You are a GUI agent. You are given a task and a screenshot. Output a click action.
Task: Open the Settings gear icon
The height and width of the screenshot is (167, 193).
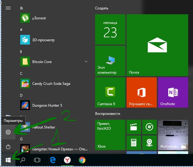pyautogui.click(x=8, y=132)
